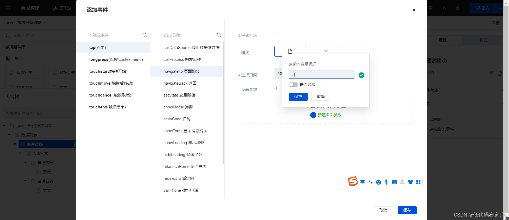Open Sogou soft keyboard icon

[x=394, y=182]
